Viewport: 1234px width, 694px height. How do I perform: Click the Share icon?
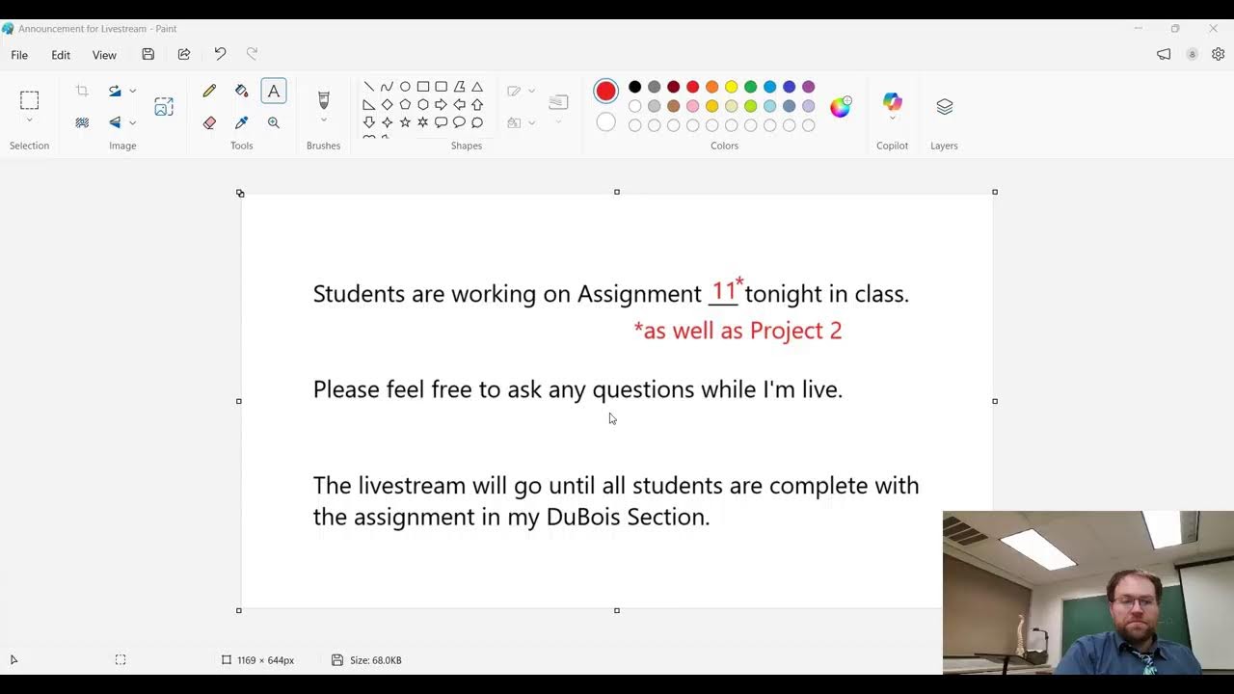click(184, 54)
